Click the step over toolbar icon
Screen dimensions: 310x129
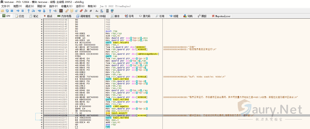(33, 11)
